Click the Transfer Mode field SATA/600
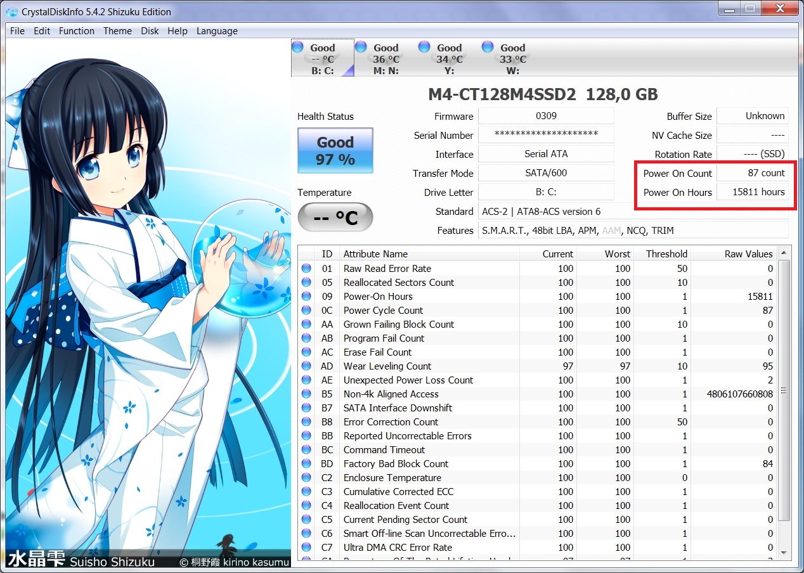 pyautogui.click(x=546, y=173)
